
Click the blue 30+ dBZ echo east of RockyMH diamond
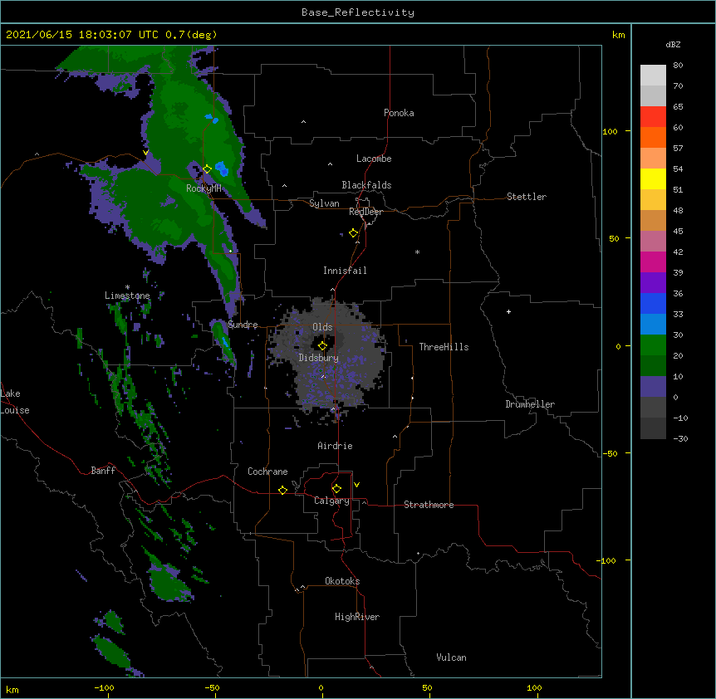pos(222,169)
